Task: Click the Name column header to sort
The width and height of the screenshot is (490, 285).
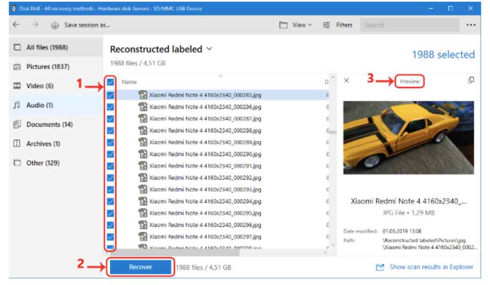Action: click(130, 82)
